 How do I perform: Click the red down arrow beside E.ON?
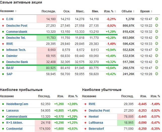(3, 19)
